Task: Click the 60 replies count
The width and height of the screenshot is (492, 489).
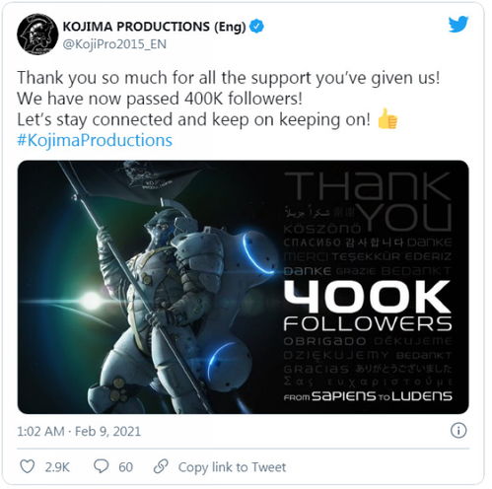Action: 125,467
